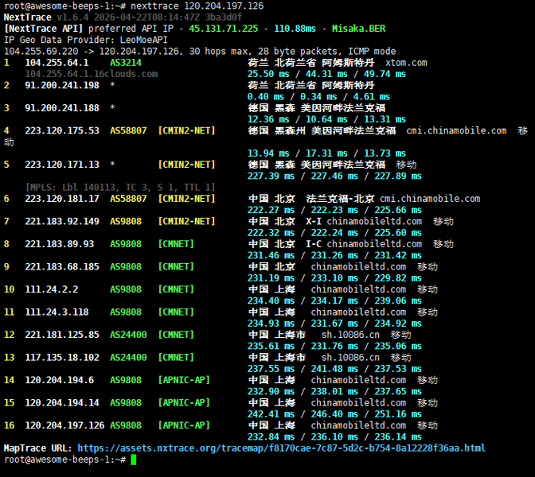Click the MPLS label line Lbl 140113

pos(120,188)
